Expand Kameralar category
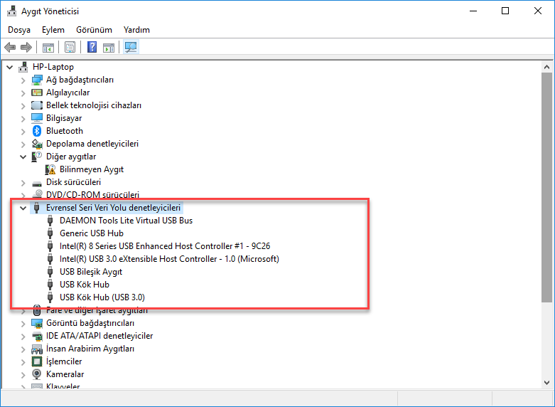 pyautogui.click(x=23, y=374)
